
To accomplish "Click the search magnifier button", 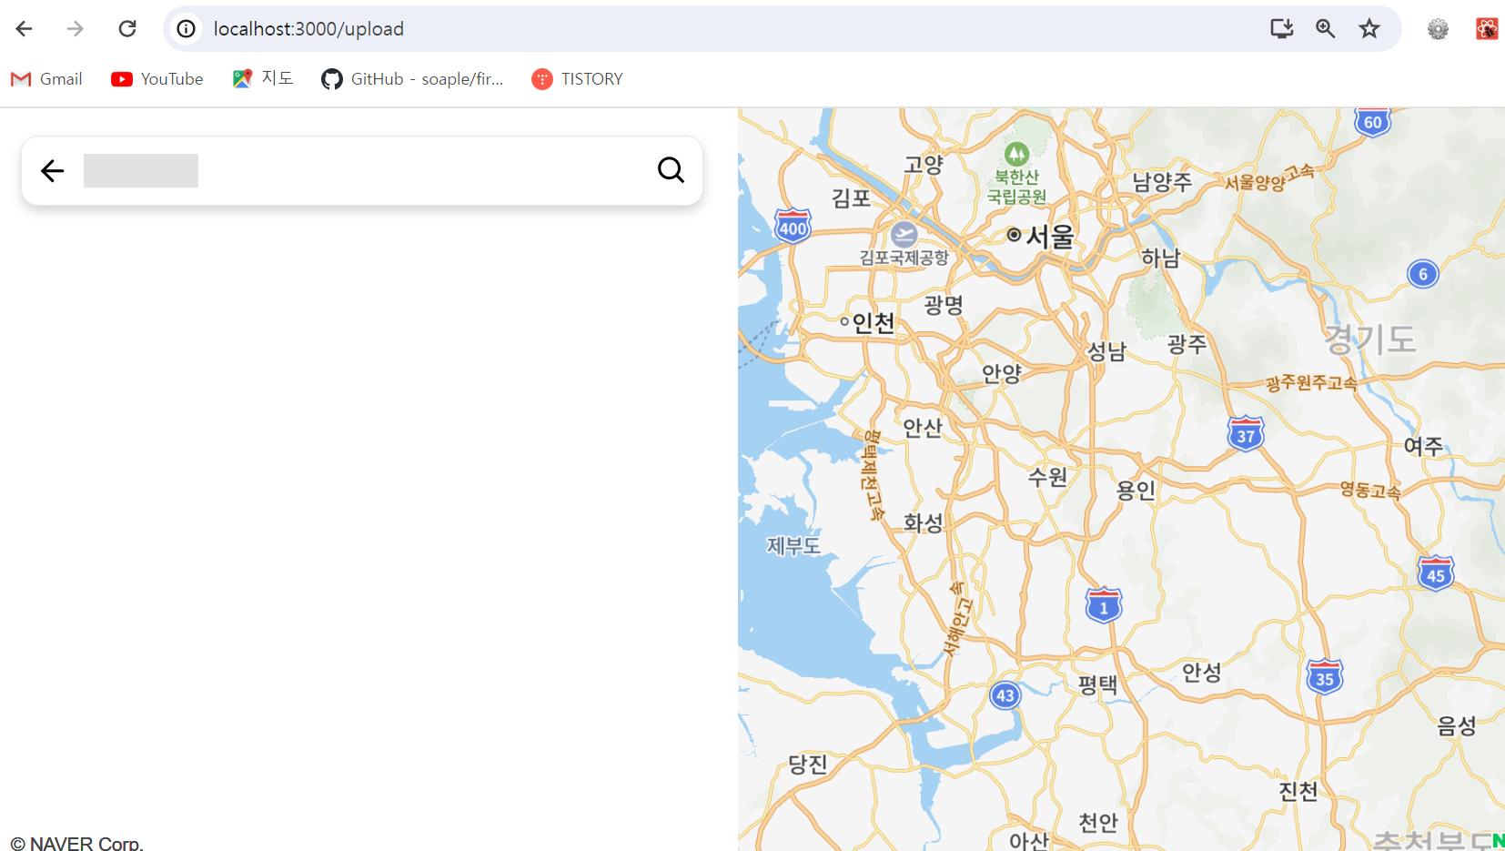I will [671, 170].
